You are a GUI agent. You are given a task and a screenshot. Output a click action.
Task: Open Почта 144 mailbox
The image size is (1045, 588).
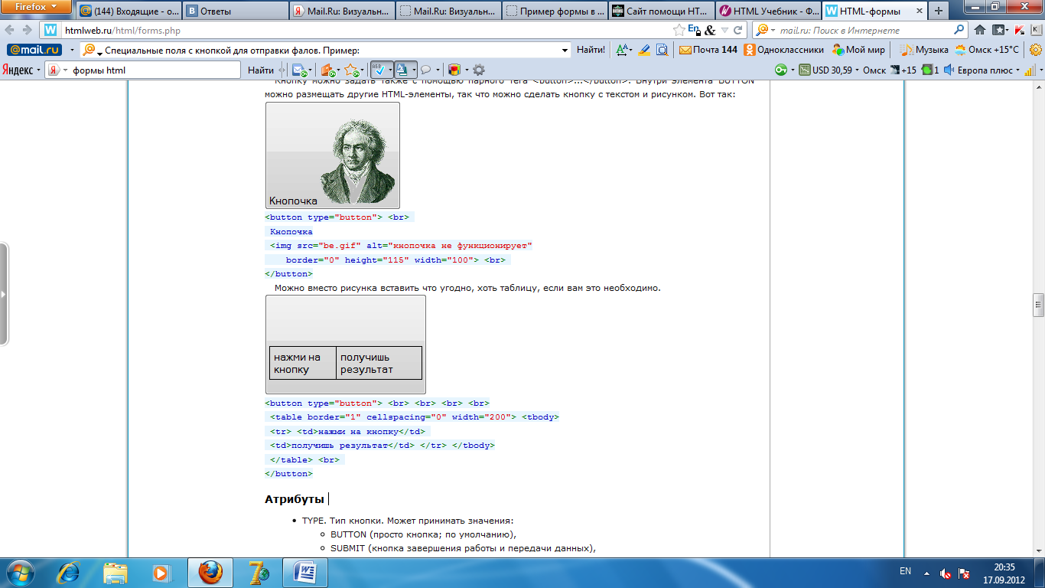click(x=708, y=50)
